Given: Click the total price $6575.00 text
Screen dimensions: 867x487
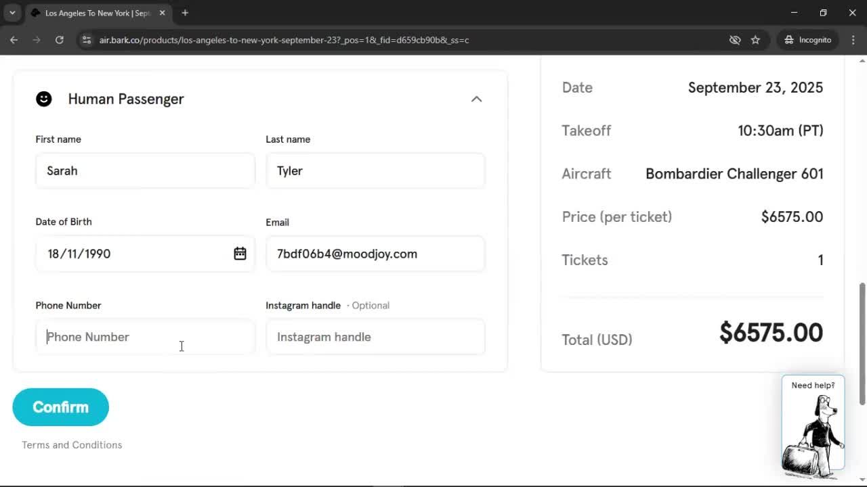Looking at the screenshot, I should tap(771, 333).
